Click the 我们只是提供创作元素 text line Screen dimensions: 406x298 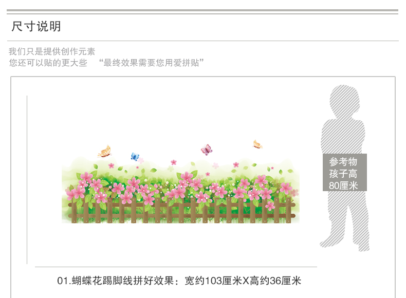pyautogui.click(x=52, y=51)
